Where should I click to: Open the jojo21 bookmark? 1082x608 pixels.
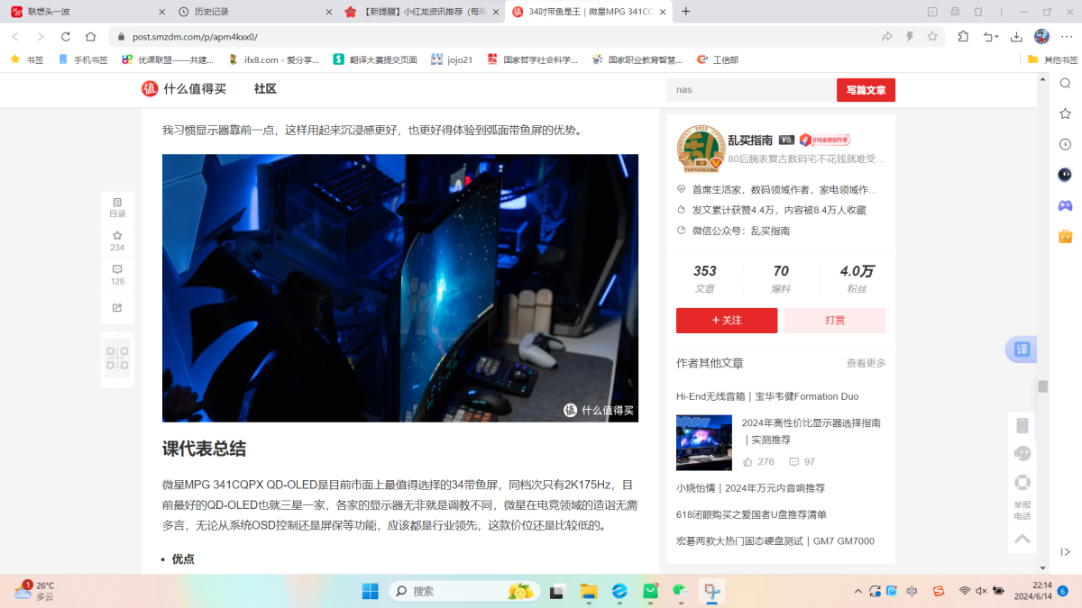[x=453, y=60]
